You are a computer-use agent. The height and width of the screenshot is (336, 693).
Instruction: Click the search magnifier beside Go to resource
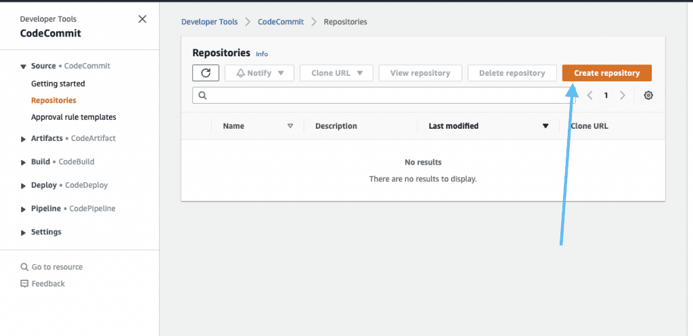tap(24, 267)
